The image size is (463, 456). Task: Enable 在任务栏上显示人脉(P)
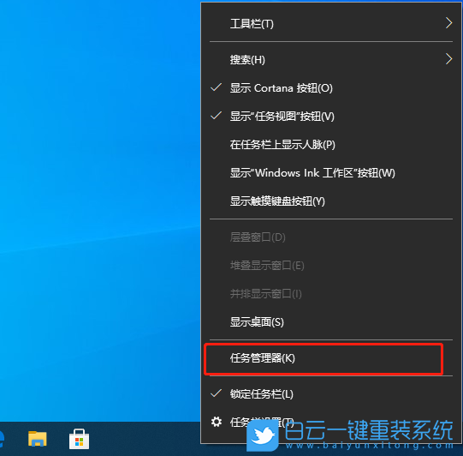pos(331,145)
